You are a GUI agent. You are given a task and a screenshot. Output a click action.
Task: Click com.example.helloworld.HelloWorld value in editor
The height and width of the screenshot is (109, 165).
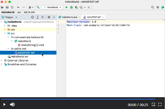pyautogui.click(x=107, y=25)
